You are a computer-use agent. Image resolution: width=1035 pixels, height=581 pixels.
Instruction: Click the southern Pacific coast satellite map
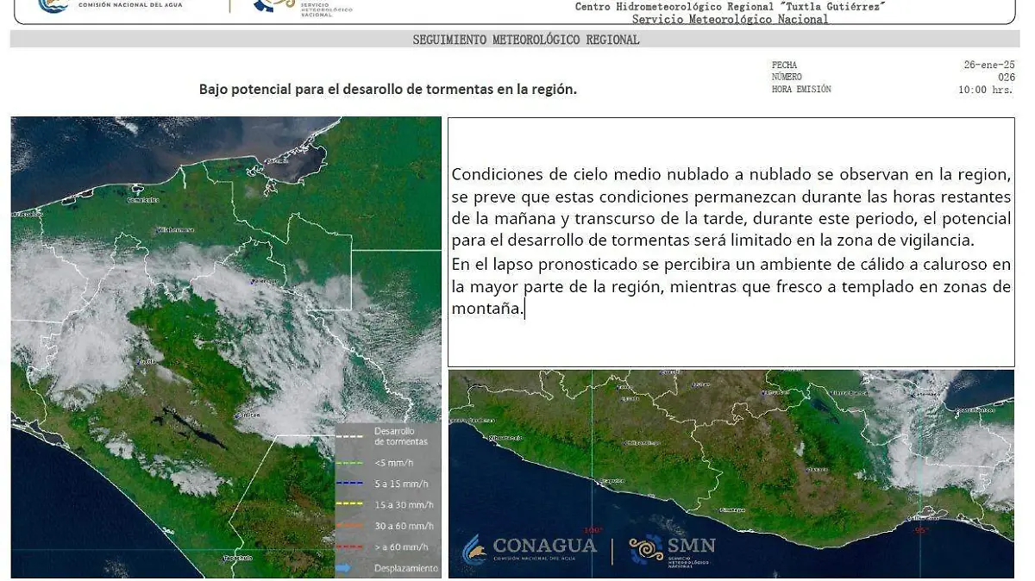[x=731, y=457]
